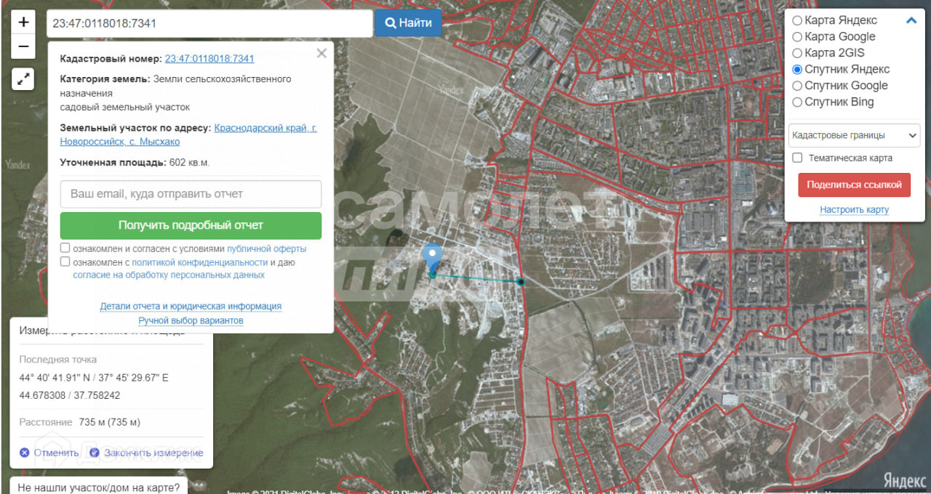The height and width of the screenshot is (494, 931).
Task: Focus the cadastral number search field
Action: click(x=209, y=23)
